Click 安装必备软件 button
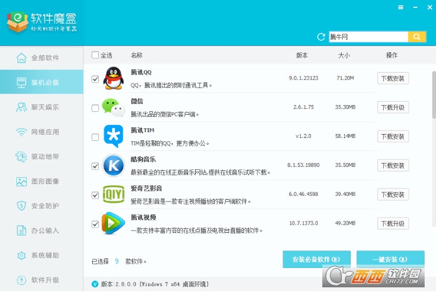This screenshot has height=293, width=436. click(x=317, y=259)
